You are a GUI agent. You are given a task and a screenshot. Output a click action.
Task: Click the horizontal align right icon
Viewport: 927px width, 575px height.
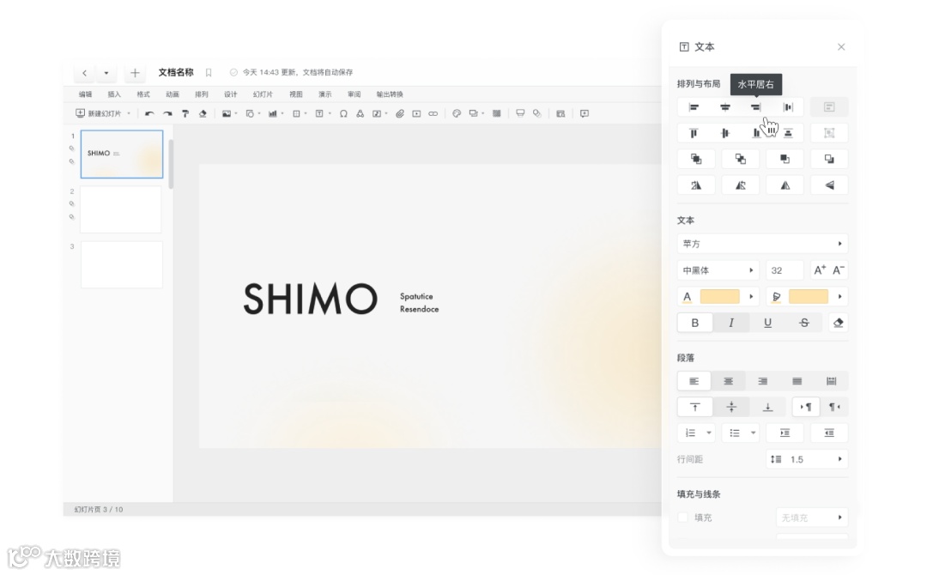pos(756,107)
